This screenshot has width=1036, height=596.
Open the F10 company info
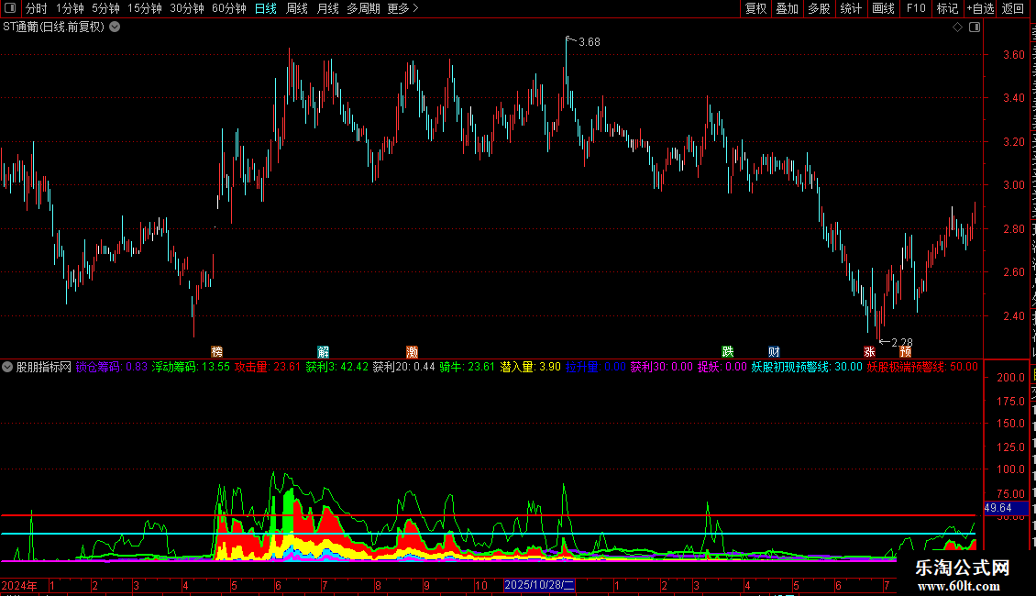pos(916,8)
